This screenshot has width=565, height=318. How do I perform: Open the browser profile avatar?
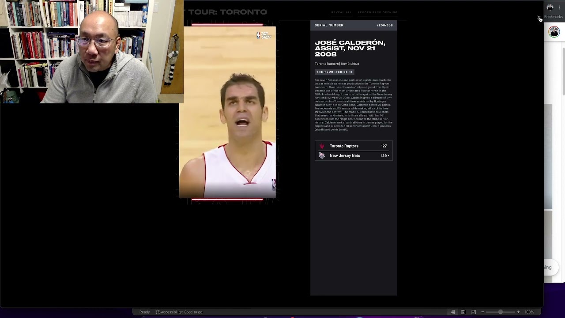(550, 8)
